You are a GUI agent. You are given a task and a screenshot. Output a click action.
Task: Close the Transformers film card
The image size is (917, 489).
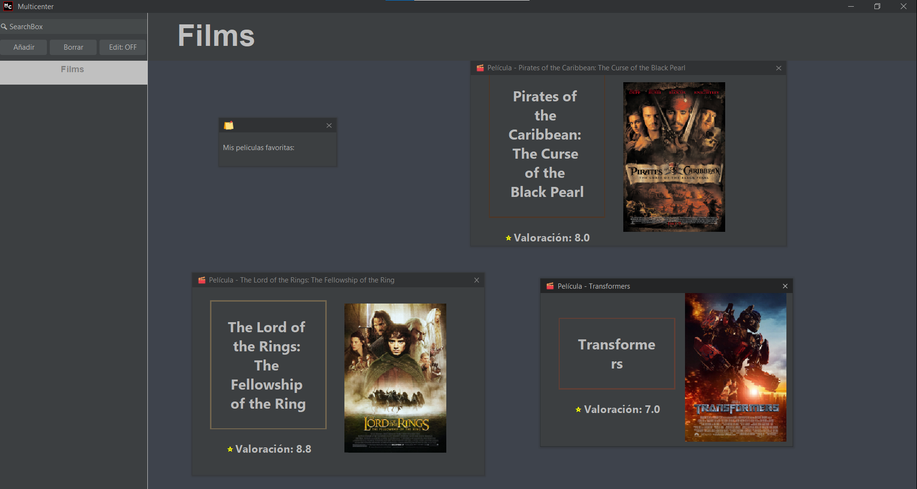(x=785, y=286)
